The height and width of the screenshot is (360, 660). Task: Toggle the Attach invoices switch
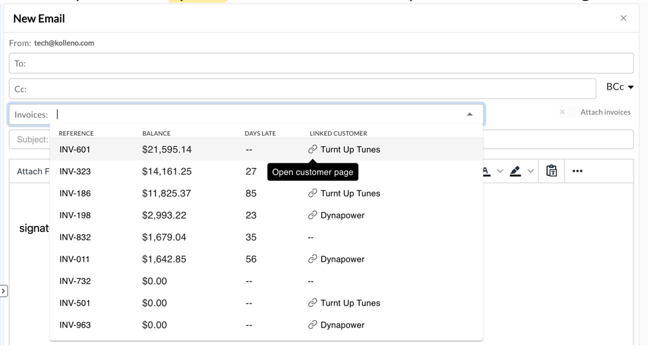[x=567, y=112]
